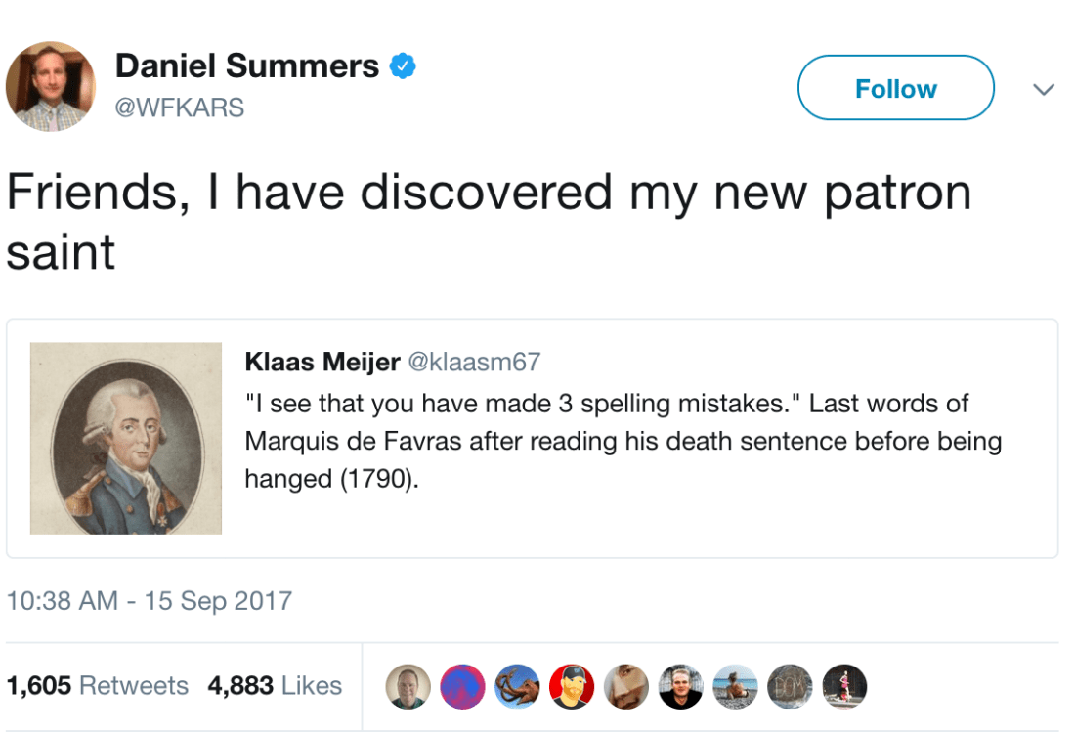Open the Marquis de Favras portrait image
Screen dimensions: 1074x732
tap(126, 438)
